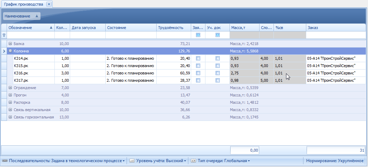Collapse the Колонна group

(10, 51)
